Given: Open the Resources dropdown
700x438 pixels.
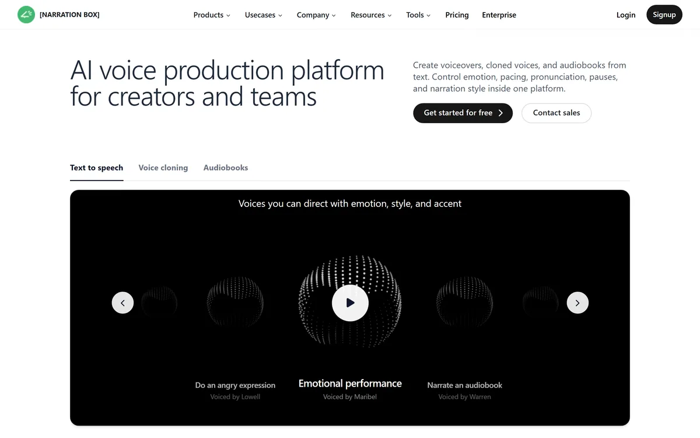Looking at the screenshot, I should 371,15.
